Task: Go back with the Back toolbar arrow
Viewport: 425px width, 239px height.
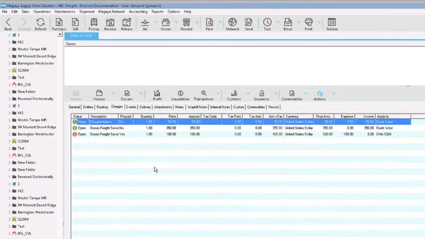Action: point(8,24)
